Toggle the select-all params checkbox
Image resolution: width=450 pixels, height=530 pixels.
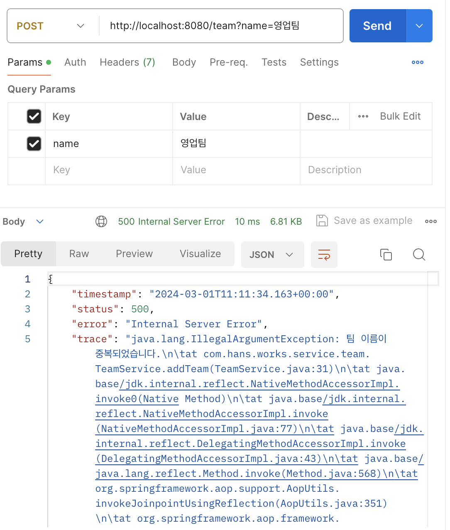pos(34,116)
